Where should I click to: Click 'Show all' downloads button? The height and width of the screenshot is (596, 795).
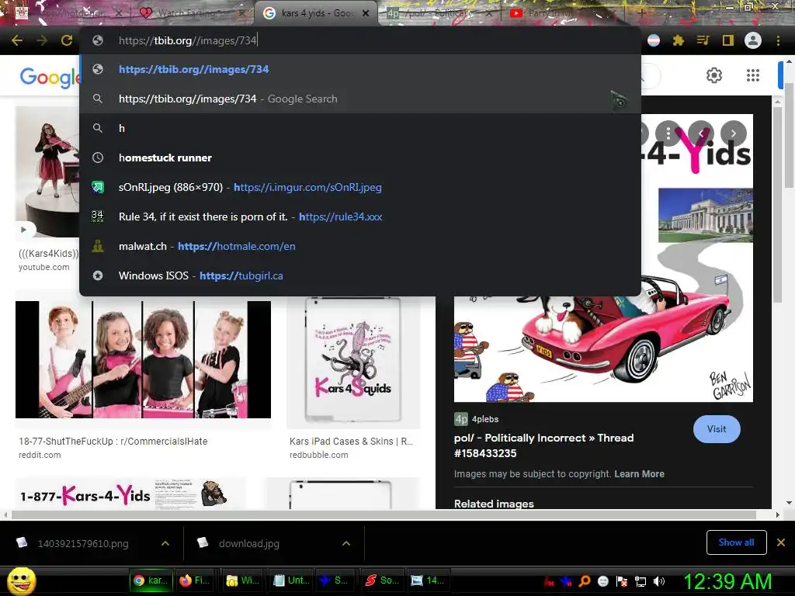736,542
